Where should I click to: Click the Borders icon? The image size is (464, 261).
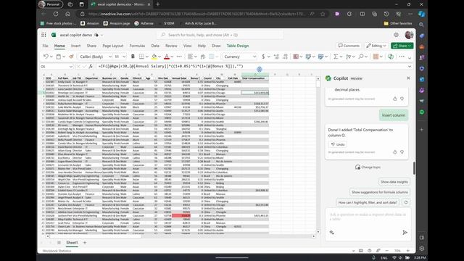click(x=142, y=57)
